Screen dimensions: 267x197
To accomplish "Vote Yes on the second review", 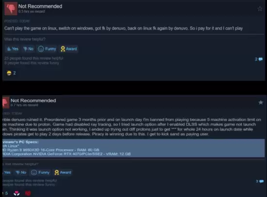I will click(7, 172).
